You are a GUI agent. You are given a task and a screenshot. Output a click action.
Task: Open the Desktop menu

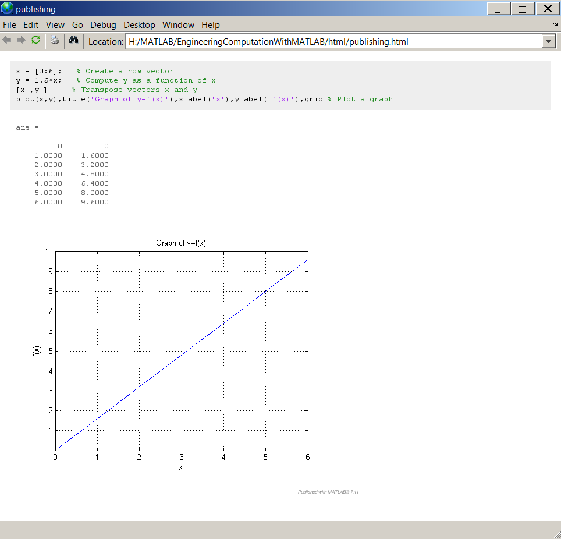[x=139, y=25]
